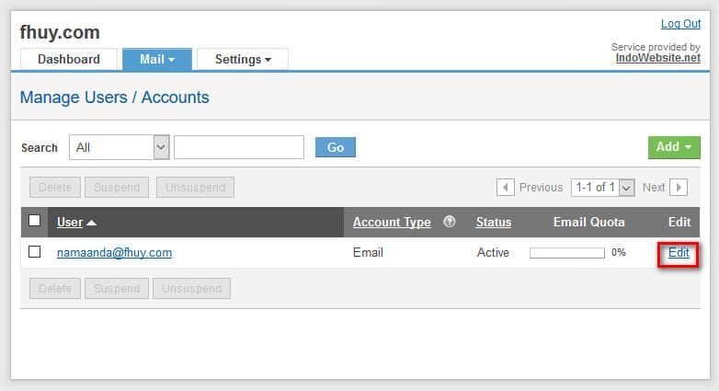Open the Settings tab menu
The width and height of the screenshot is (719, 391).
click(x=243, y=59)
